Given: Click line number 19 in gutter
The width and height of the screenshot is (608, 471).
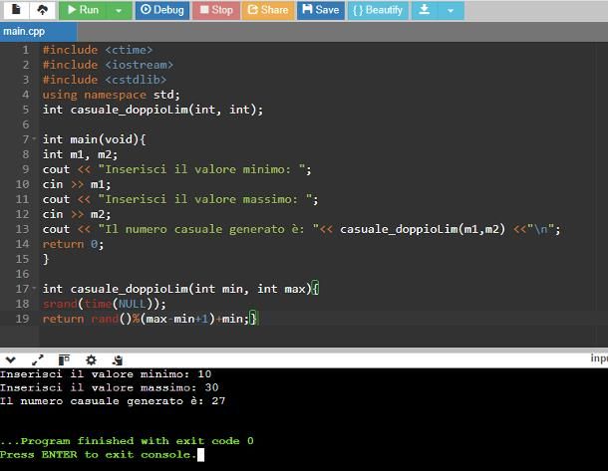Looking at the screenshot, I should click(23, 319).
